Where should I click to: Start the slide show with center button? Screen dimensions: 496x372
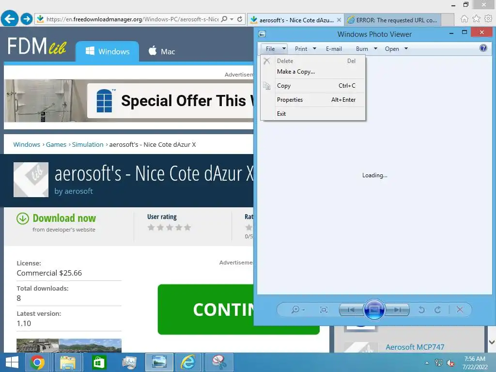(x=374, y=310)
